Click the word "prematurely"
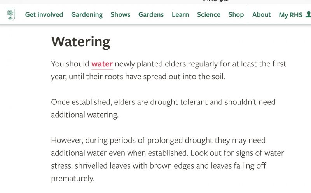Image resolution: width=311 pixels, height=193 pixels. coord(73,179)
